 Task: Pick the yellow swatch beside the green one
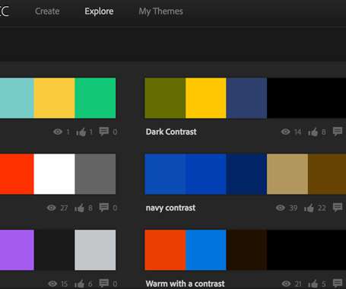[54, 98]
